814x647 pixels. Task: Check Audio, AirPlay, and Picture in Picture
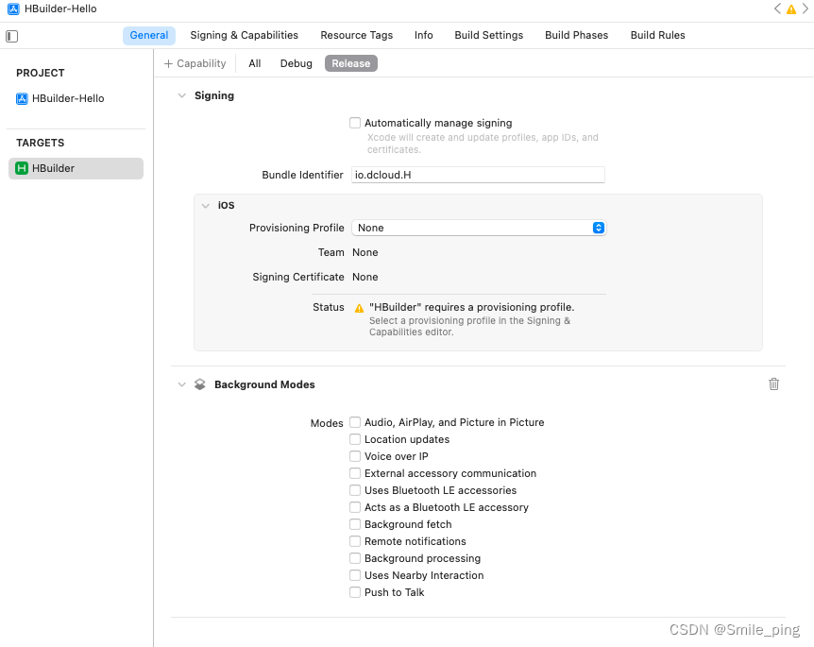coord(355,422)
